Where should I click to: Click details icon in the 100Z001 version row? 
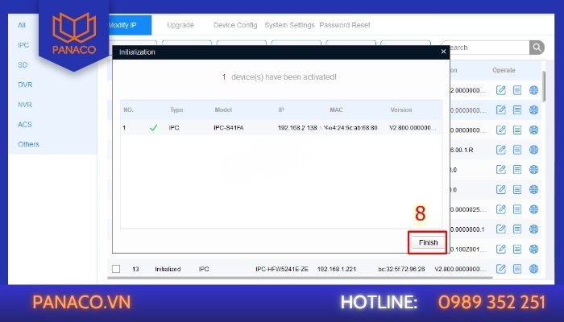coord(517,249)
